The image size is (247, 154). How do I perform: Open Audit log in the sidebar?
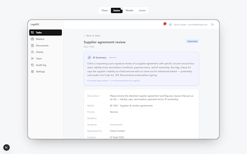(x=45, y=65)
